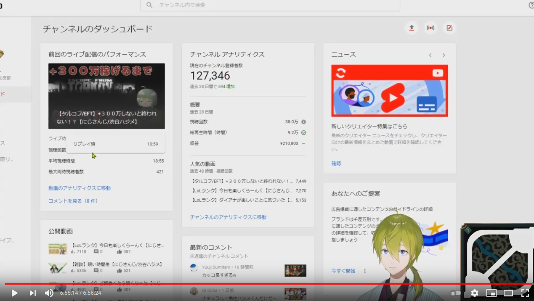Image resolution: width=534 pixels, height=301 pixels.
Task: Click the 今すぐ開始 link
Action: click(x=343, y=271)
